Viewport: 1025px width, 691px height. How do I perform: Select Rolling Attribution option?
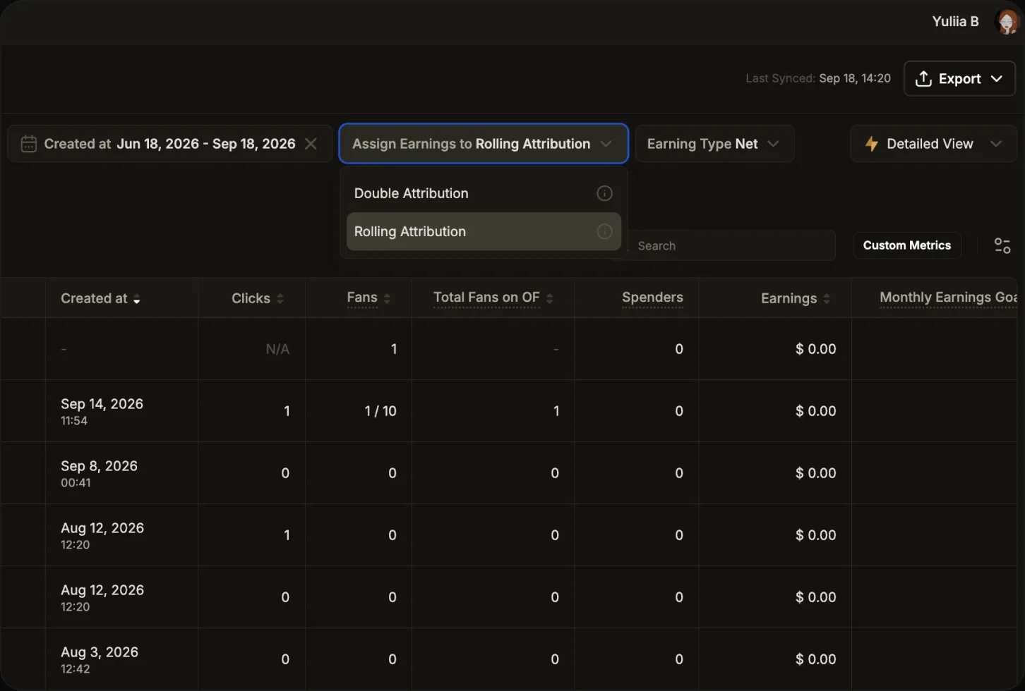coord(484,231)
